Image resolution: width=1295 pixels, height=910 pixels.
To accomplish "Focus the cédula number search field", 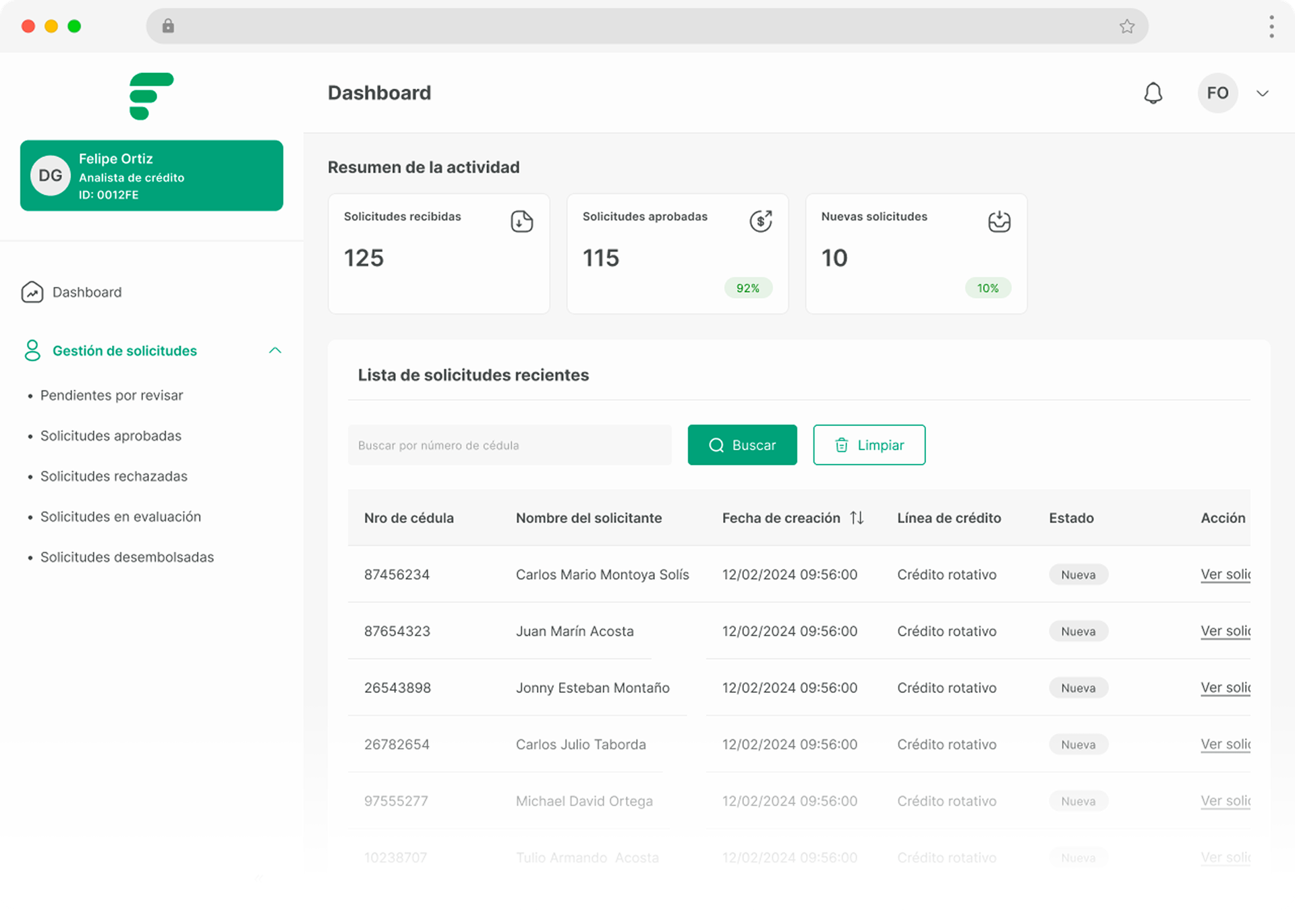I will click(509, 445).
